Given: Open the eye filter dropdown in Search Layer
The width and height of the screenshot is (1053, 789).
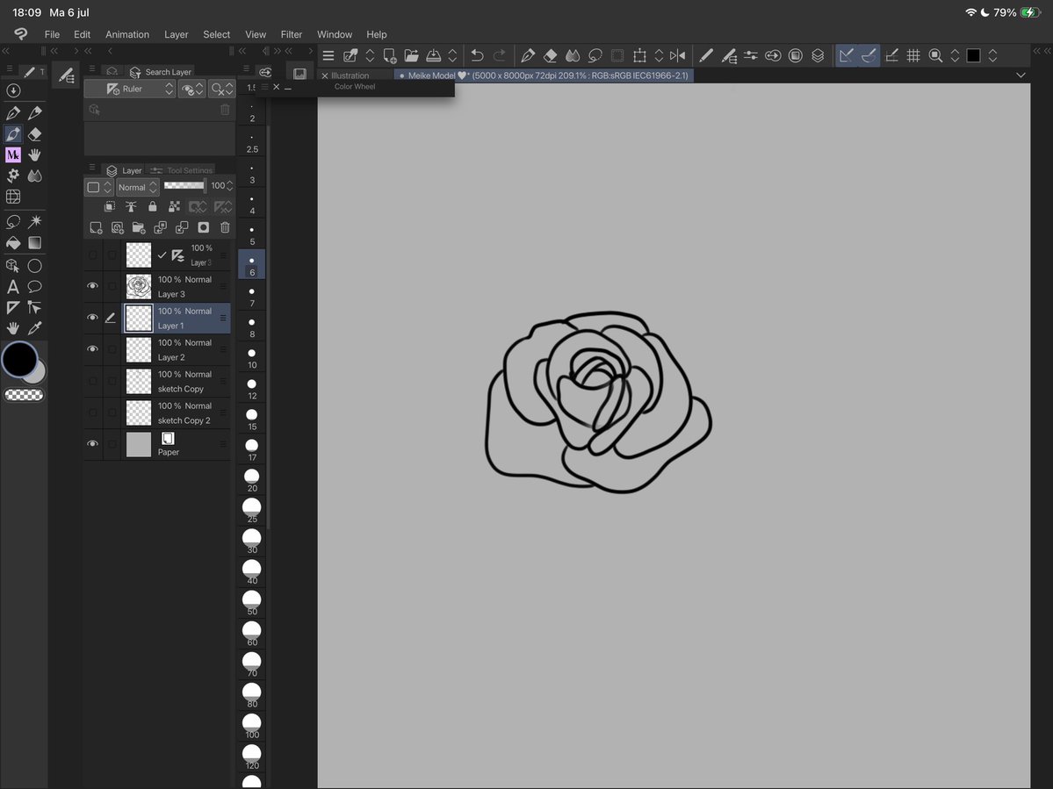Looking at the screenshot, I should (192, 89).
